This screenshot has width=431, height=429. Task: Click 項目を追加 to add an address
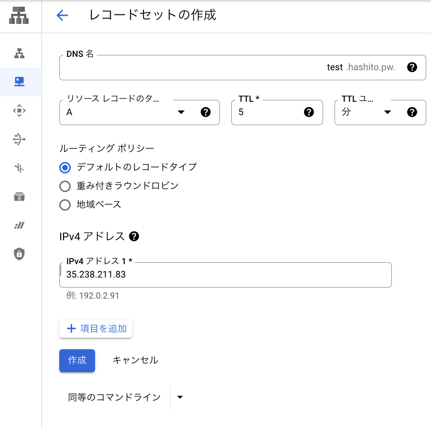(x=96, y=329)
